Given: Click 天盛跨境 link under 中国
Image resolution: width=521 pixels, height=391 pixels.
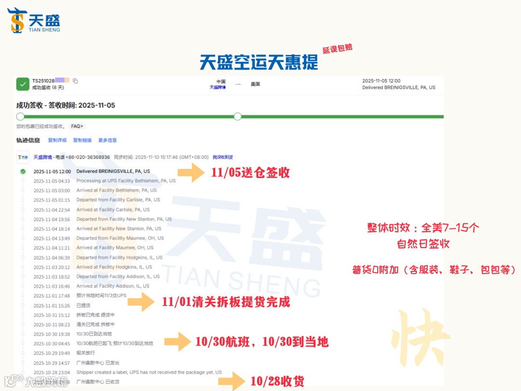Looking at the screenshot, I should (218, 87).
